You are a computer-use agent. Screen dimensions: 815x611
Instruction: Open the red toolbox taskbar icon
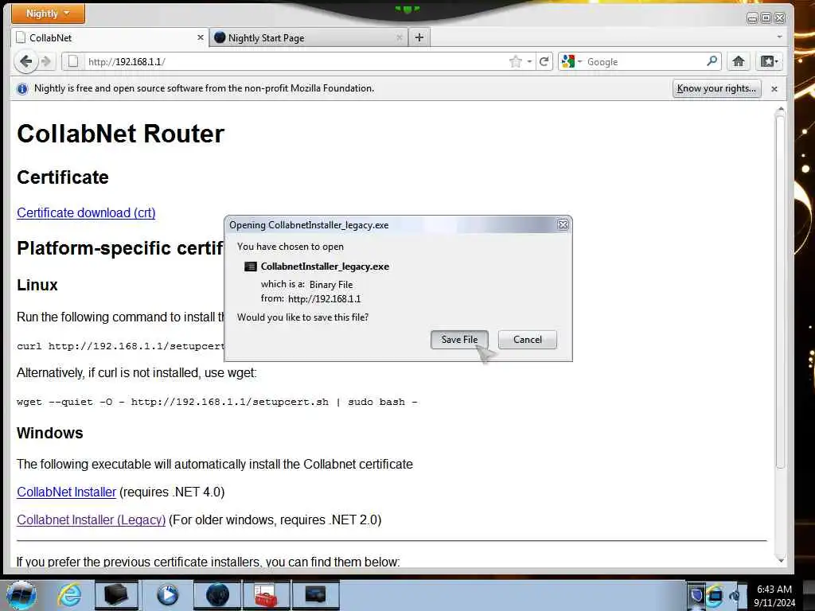tap(266, 595)
